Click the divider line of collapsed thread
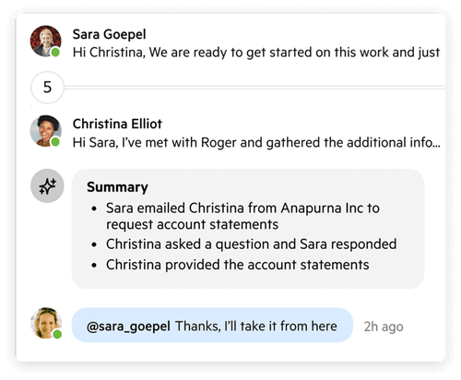This screenshot has width=461, height=380. 254,88
